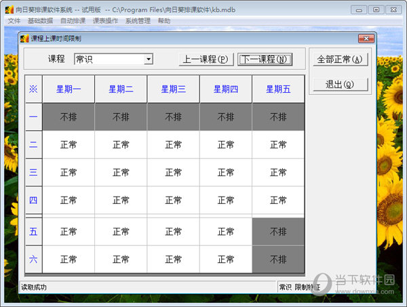Close the main application window
Viewport: 407px width, 307px height.
393,10
